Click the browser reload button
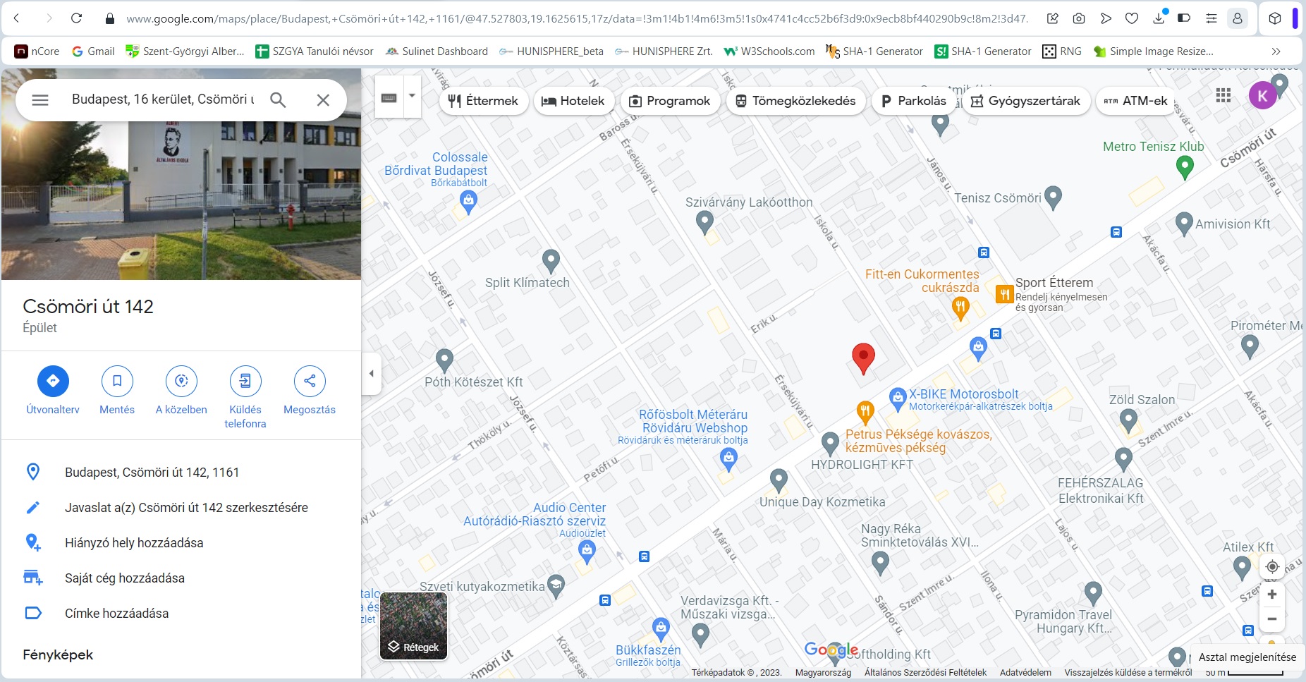This screenshot has width=1306, height=682. [76, 18]
